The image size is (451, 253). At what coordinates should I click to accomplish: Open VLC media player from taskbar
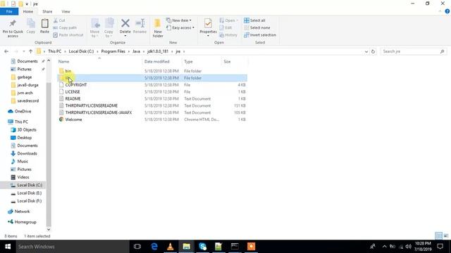(171, 247)
